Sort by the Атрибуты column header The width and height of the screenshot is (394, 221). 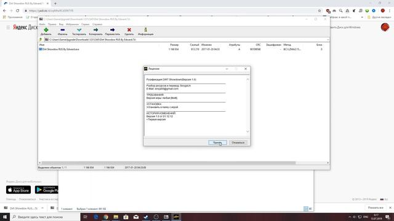[x=235, y=45]
